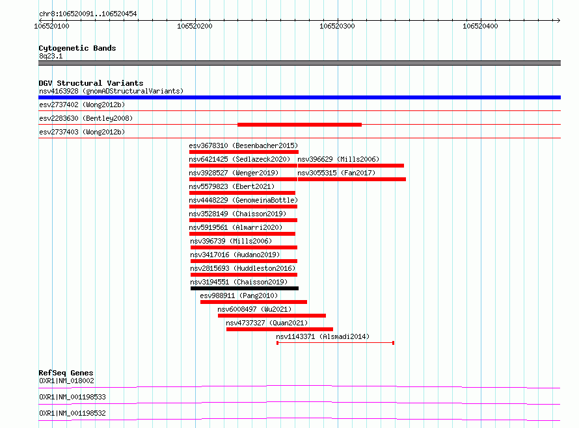579x428 pixels.
Task: Click the red nsv4737327 Quan2021 bar
Action: pos(280,329)
